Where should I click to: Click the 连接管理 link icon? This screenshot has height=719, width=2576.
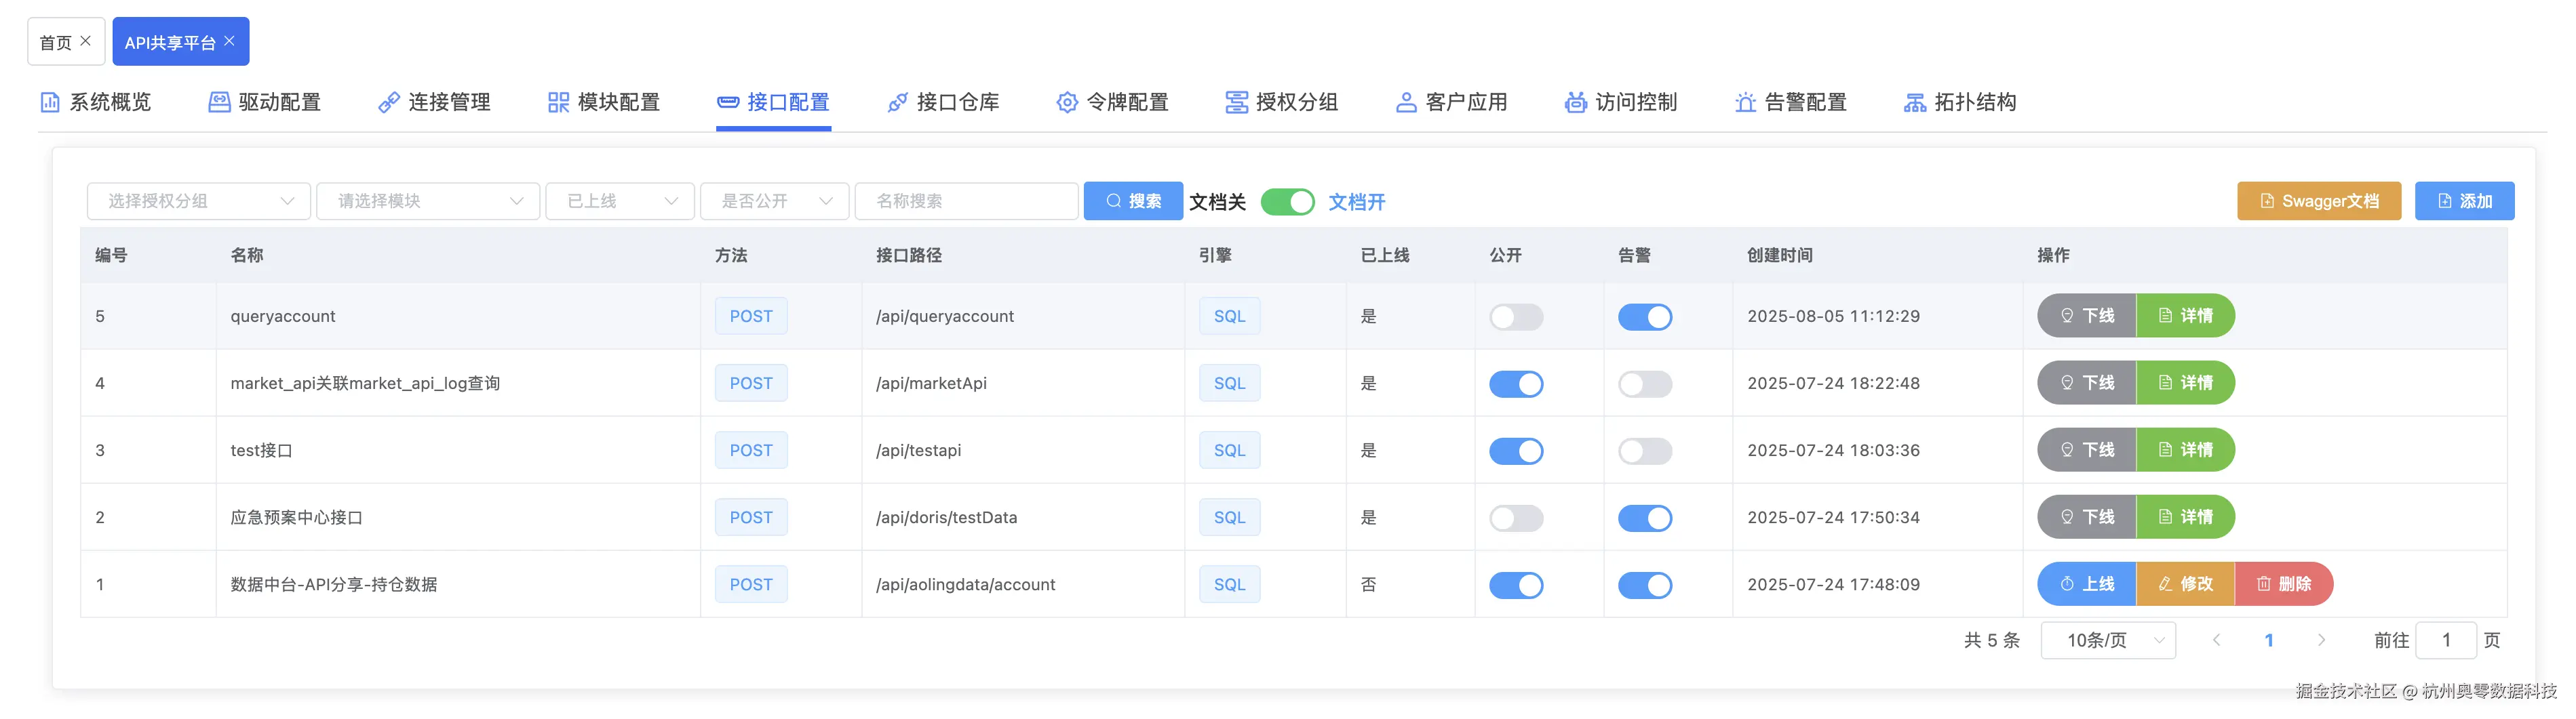(x=389, y=102)
